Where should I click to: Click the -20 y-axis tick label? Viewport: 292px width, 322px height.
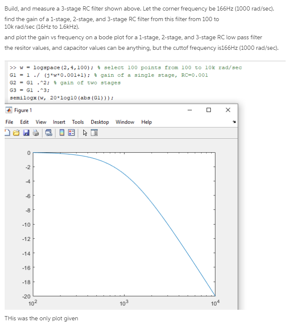click(26, 296)
